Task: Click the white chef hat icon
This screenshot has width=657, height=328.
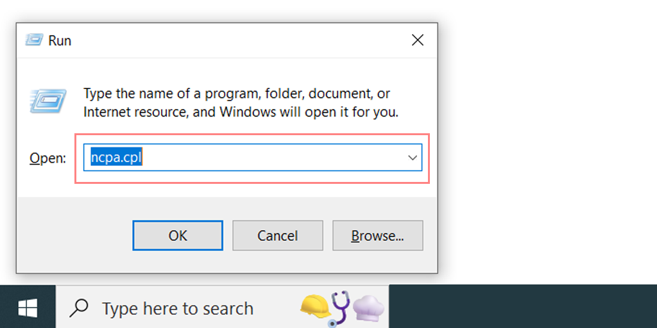Action: point(368,308)
